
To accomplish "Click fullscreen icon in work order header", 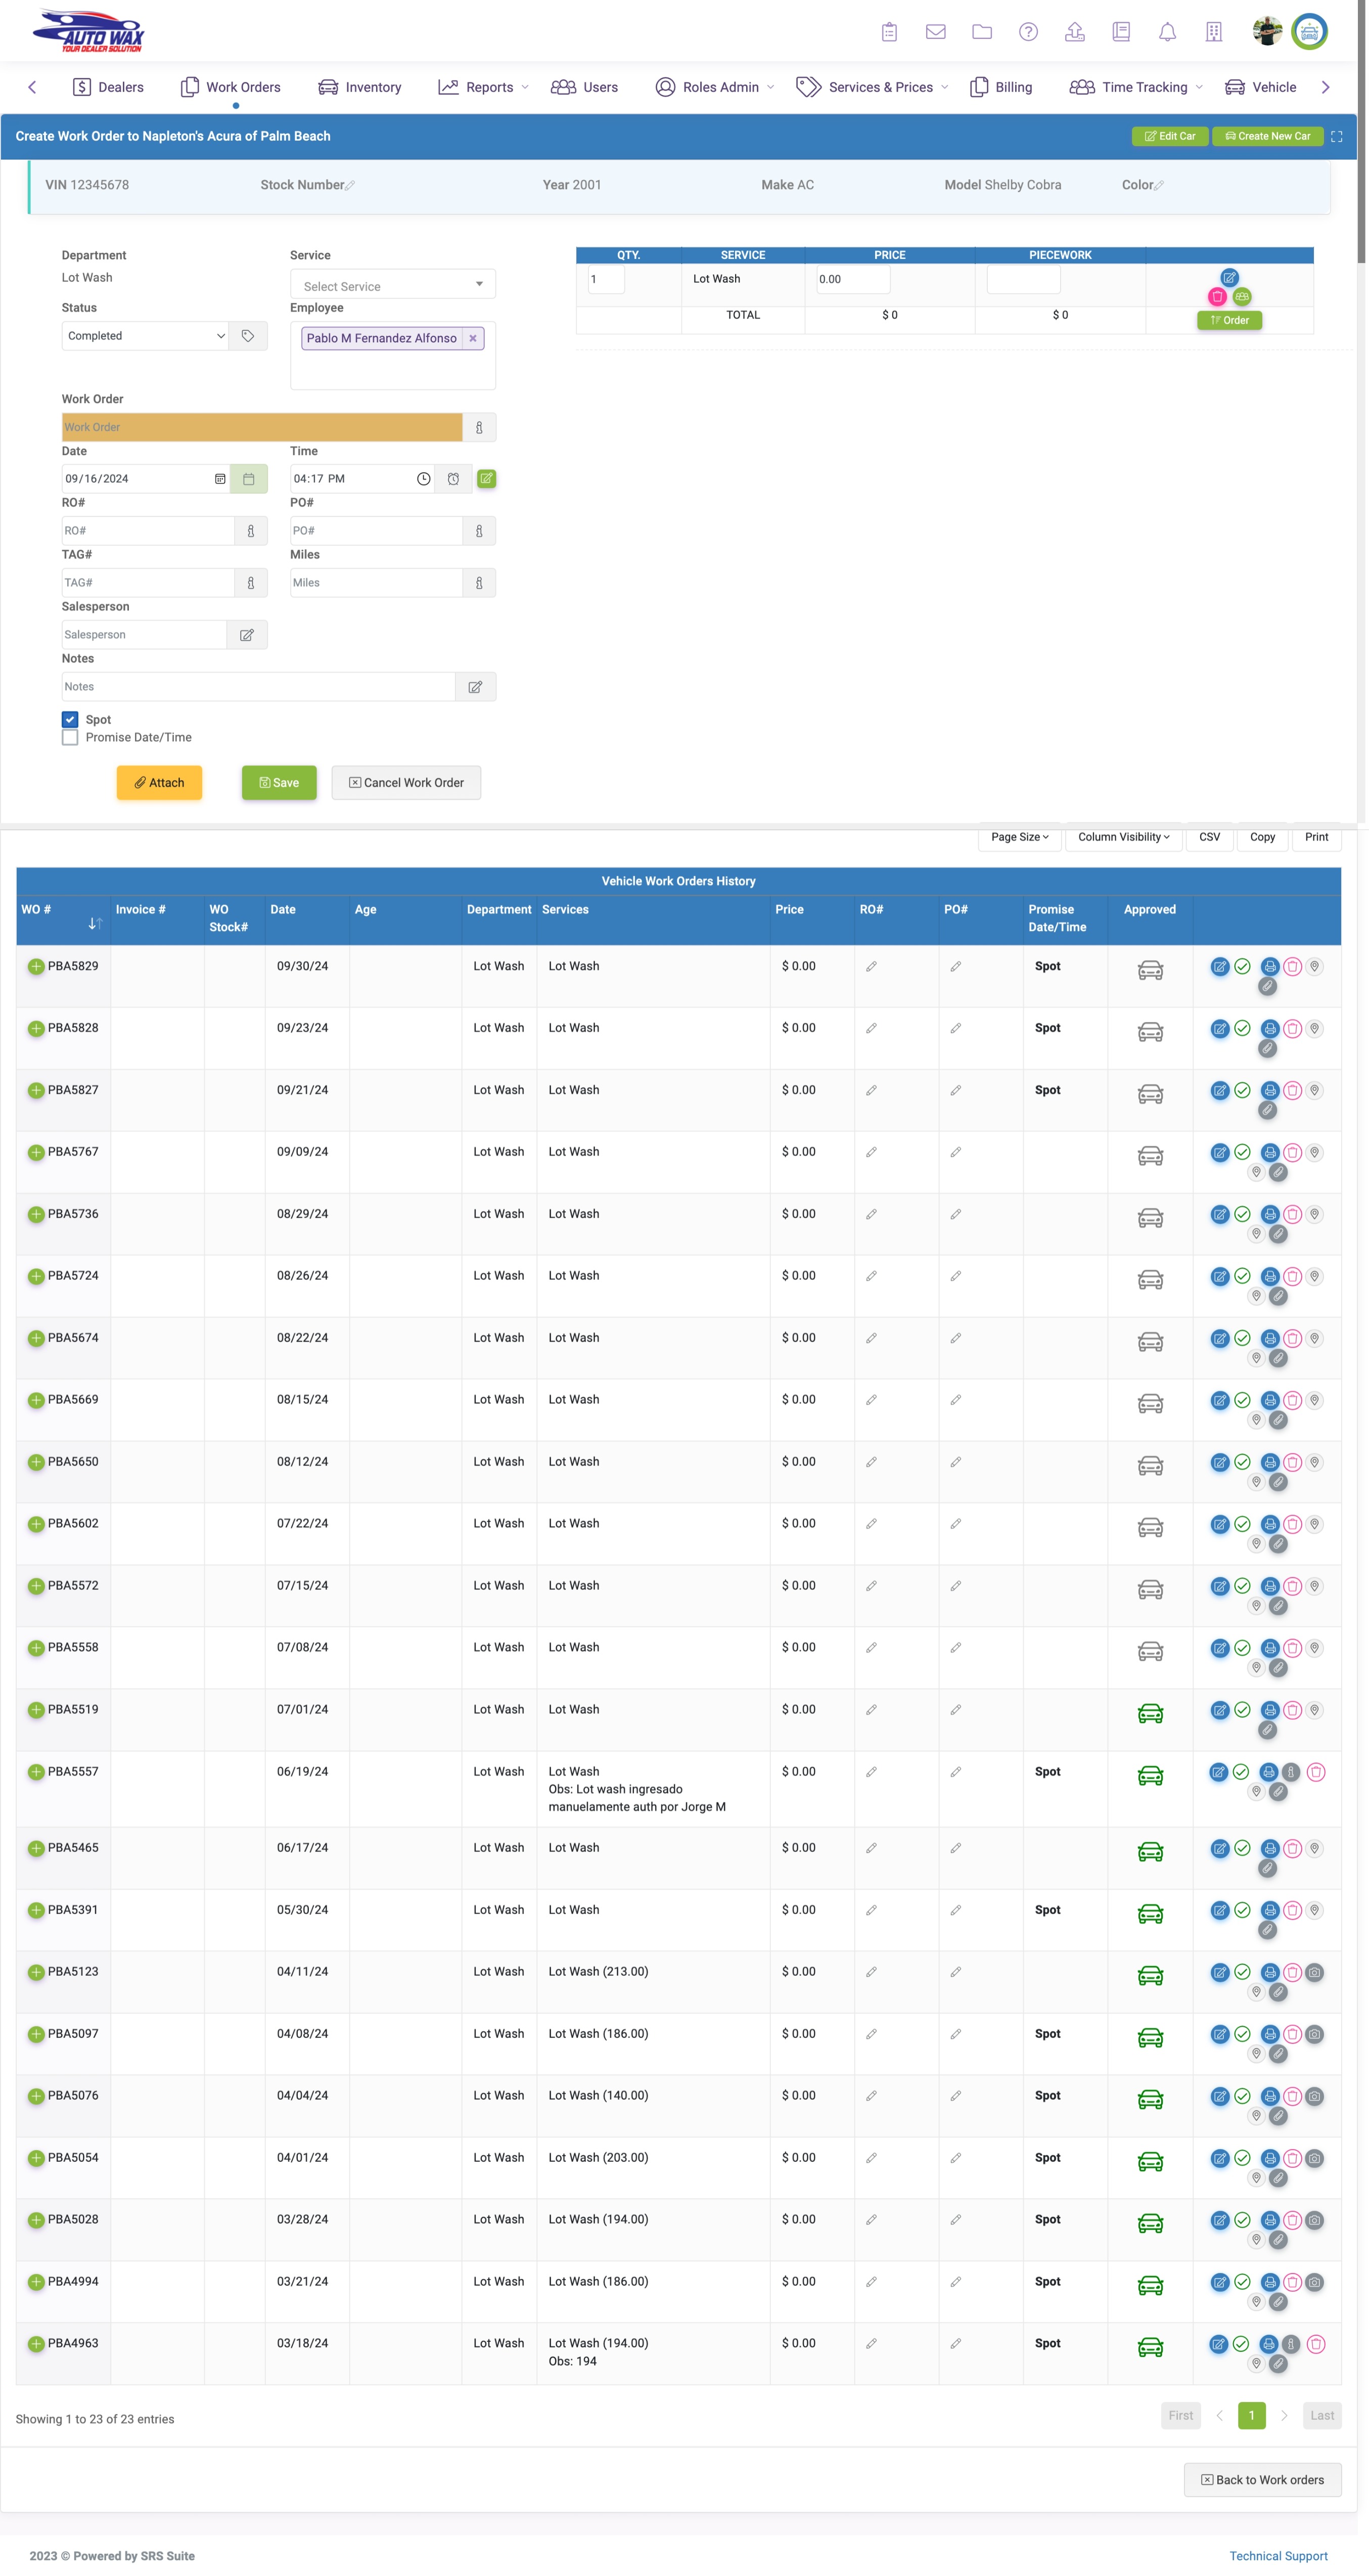I will [1336, 137].
